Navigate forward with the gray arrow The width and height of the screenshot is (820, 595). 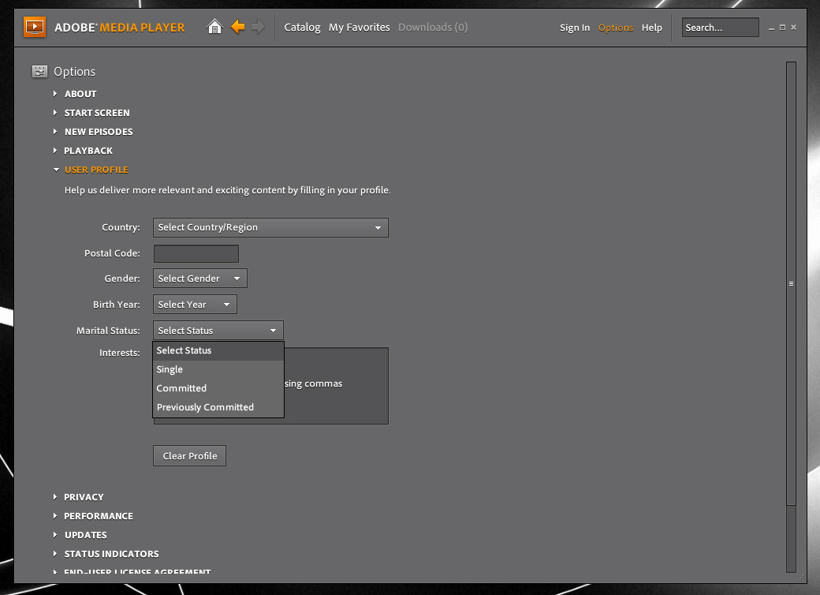click(x=258, y=26)
